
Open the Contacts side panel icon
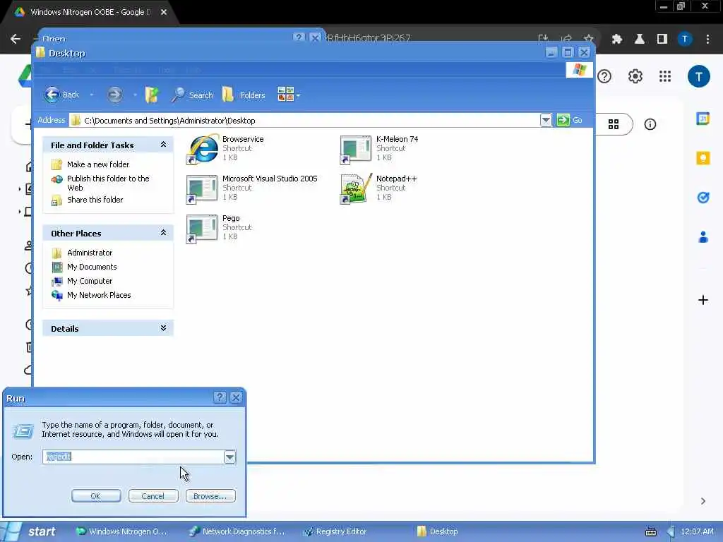(703, 237)
